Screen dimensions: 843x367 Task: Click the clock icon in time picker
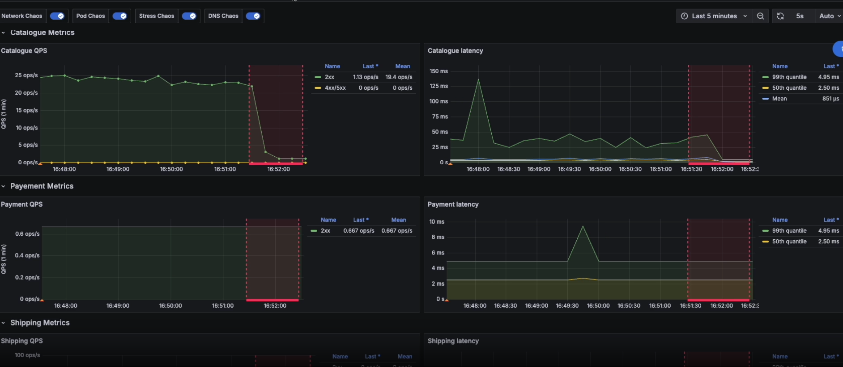(684, 16)
